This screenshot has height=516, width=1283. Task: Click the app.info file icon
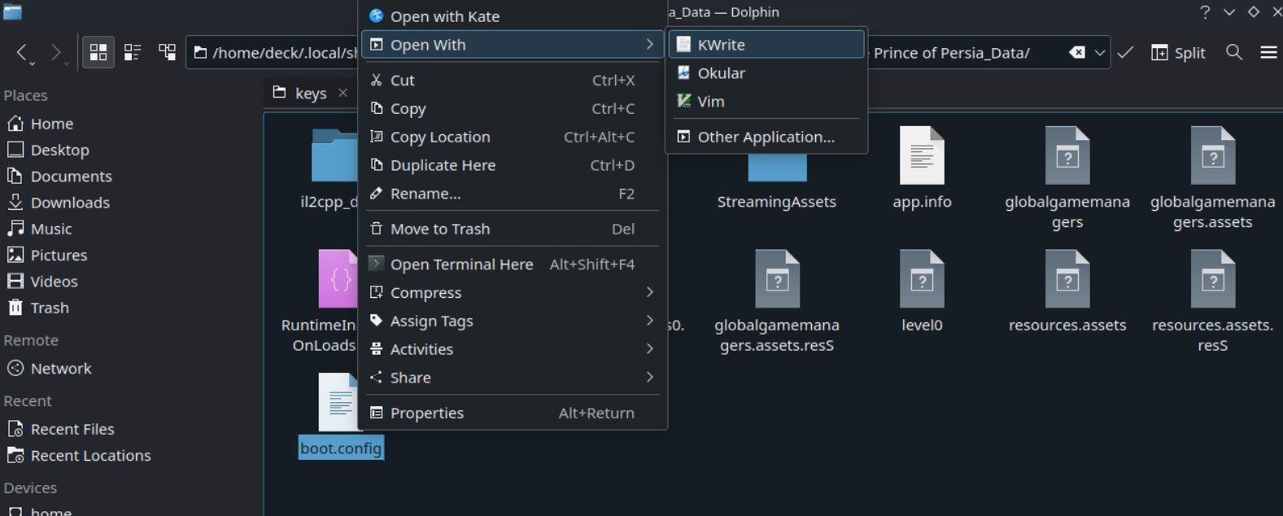(921, 156)
